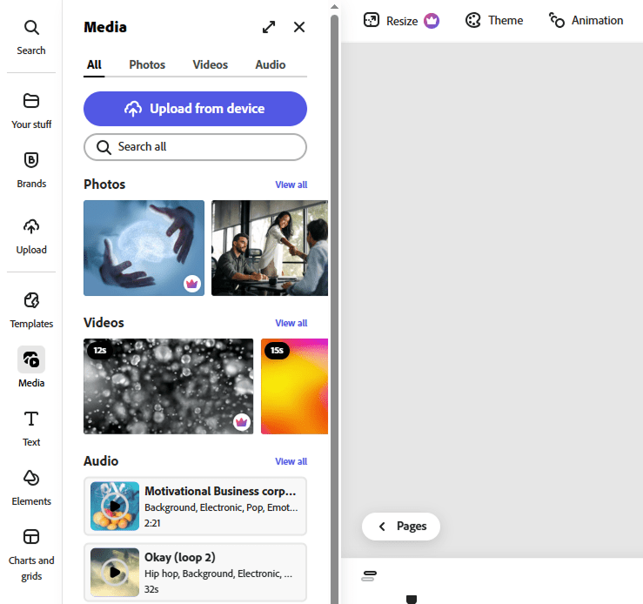Image resolution: width=643 pixels, height=604 pixels.
Task: Switch to the Videos tab
Action: (x=210, y=64)
